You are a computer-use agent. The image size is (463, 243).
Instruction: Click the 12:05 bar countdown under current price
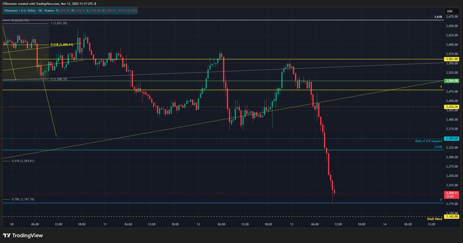(x=449, y=196)
